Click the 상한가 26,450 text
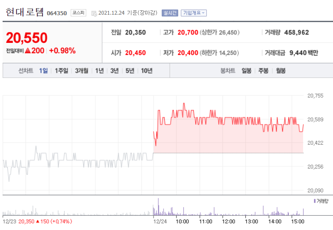333x230 pixels. click(219, 32)
